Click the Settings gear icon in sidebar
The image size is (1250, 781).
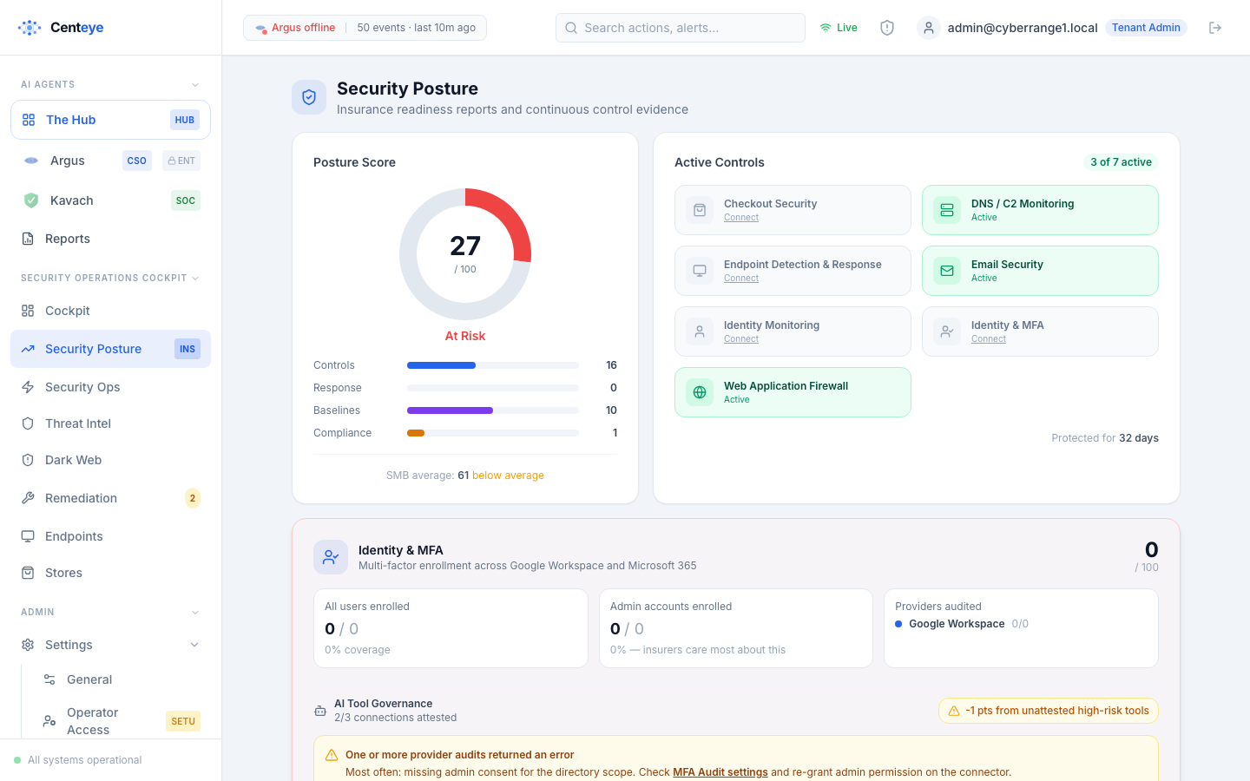point(28,645)
